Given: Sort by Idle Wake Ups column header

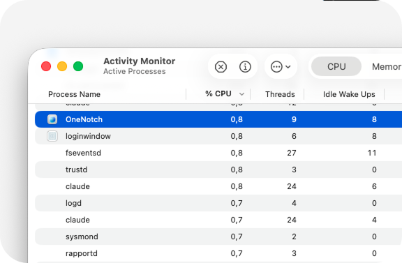Looking at the screenshot, I should coord(349,94).
